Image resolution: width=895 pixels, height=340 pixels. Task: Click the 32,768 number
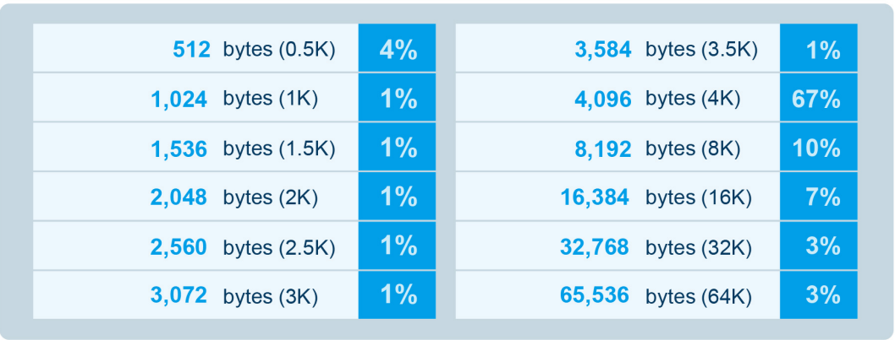(x=595, y=247)
